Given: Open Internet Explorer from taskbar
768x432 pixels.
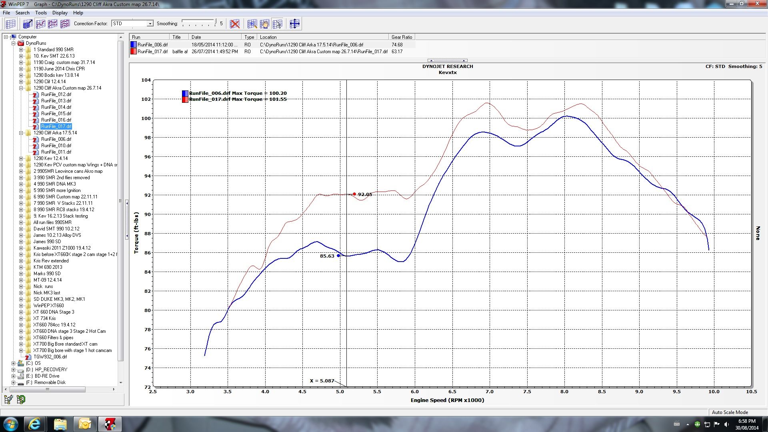Looking at the screenshot, I should tap(35, 424).
